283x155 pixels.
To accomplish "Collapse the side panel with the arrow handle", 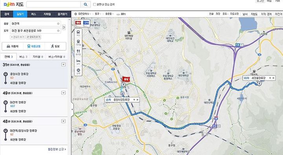I will (x=72, y=109).
